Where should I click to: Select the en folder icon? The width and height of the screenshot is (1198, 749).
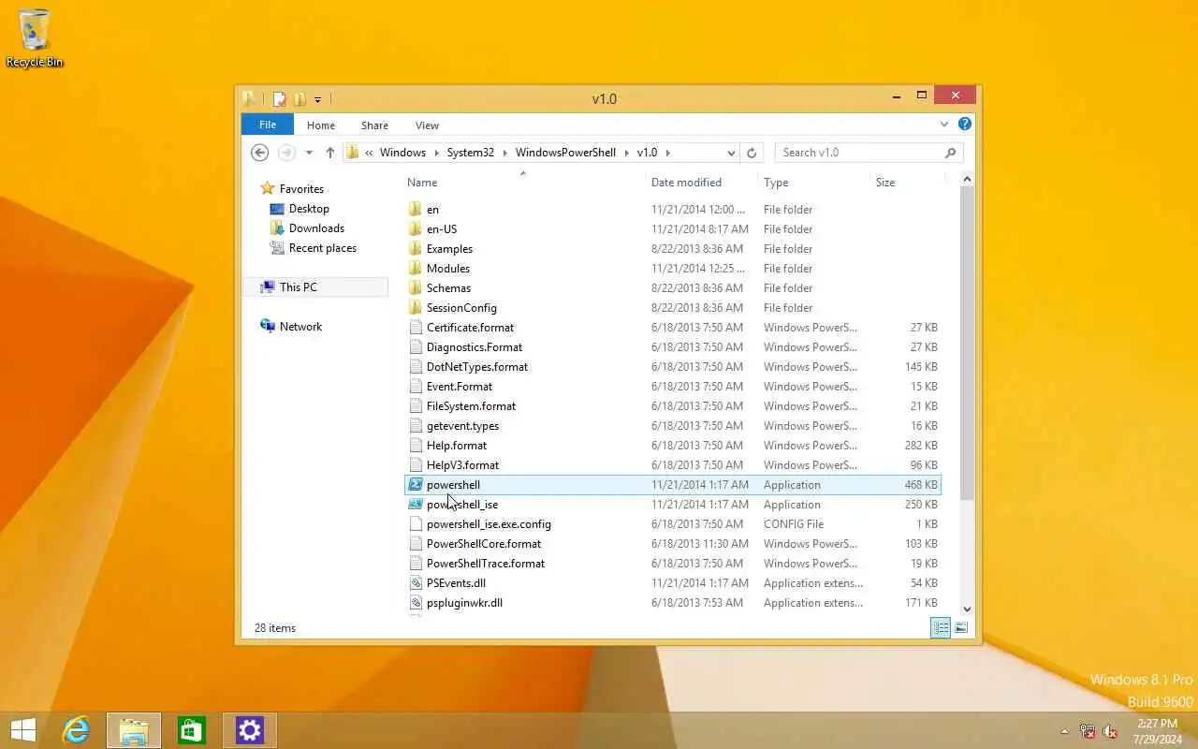[416, 210]
